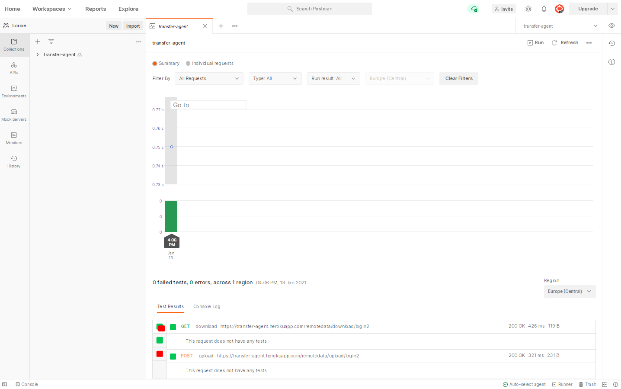The width and height of the screenshot is (621, 389).
Task: Switch to the Test Results tab
Action: pyautogui.click(x=170, y=306)
